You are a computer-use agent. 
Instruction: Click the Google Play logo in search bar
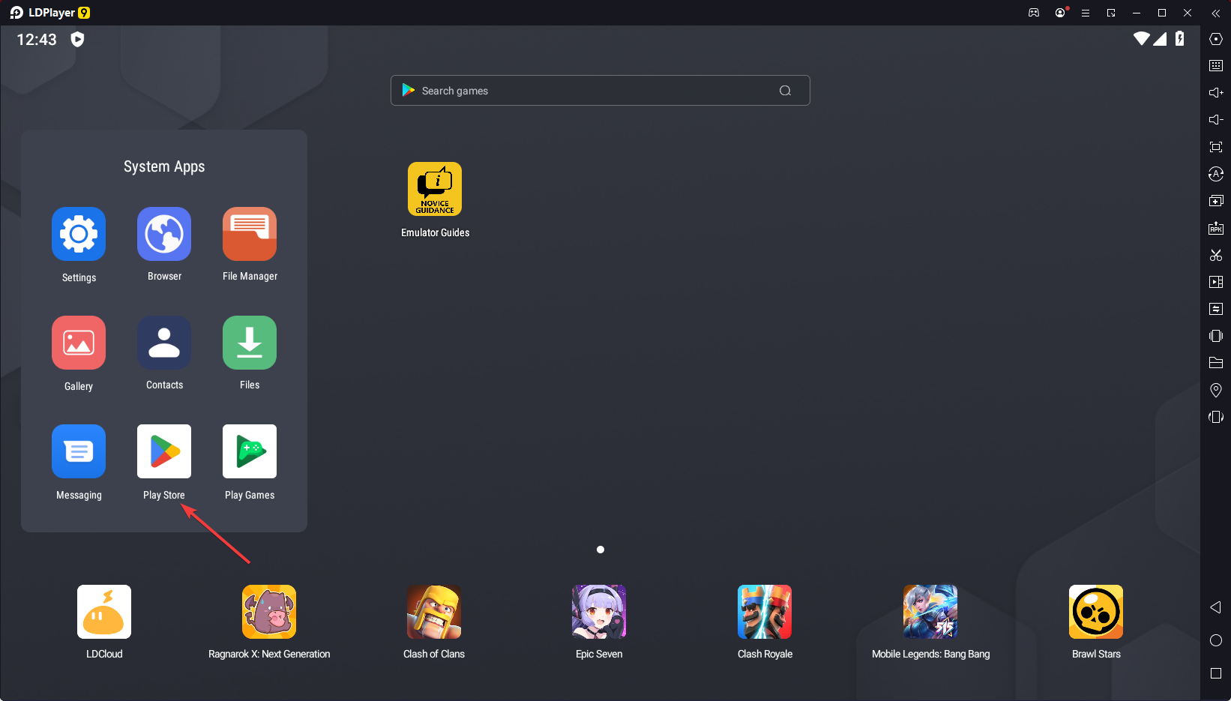[409, 90]
